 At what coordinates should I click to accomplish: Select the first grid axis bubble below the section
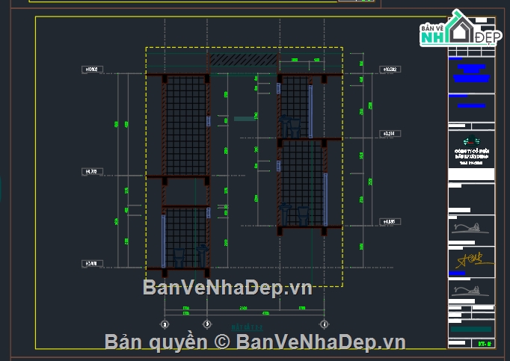(x=165, y=324)
